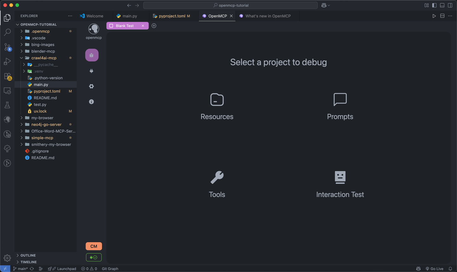457x272 pixels.
Task: Select the OpenMCP debug bug icon
Action: (x=92, y=55)
